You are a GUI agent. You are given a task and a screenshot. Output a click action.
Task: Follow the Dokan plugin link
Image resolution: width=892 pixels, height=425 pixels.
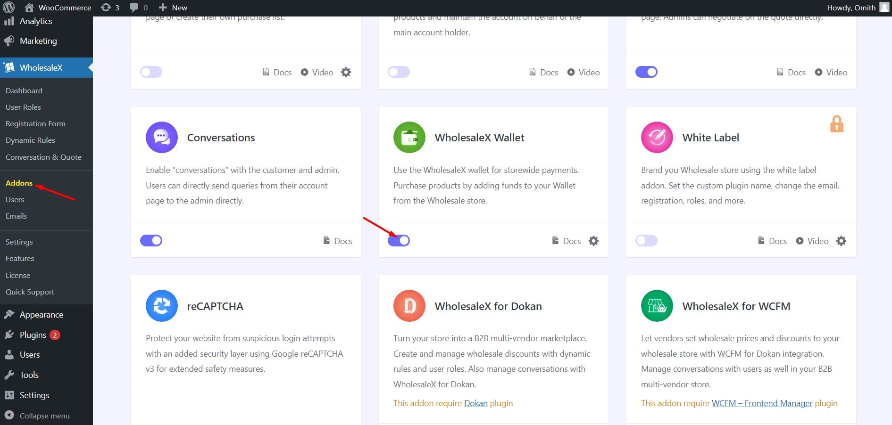[475, 403]
